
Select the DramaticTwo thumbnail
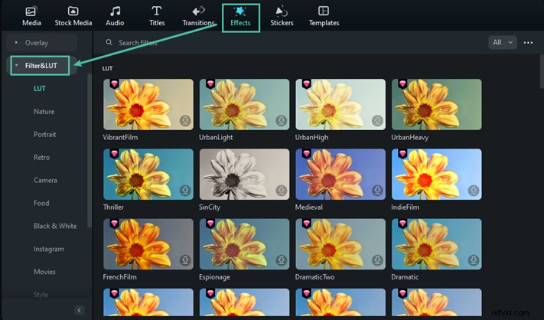pos(340,244)
